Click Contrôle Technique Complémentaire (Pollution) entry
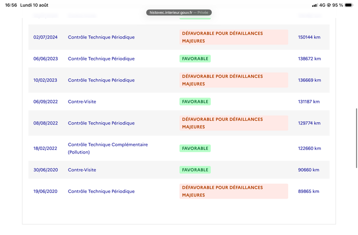The width and height of the screenshot is (358, 235). click(108, 148)
